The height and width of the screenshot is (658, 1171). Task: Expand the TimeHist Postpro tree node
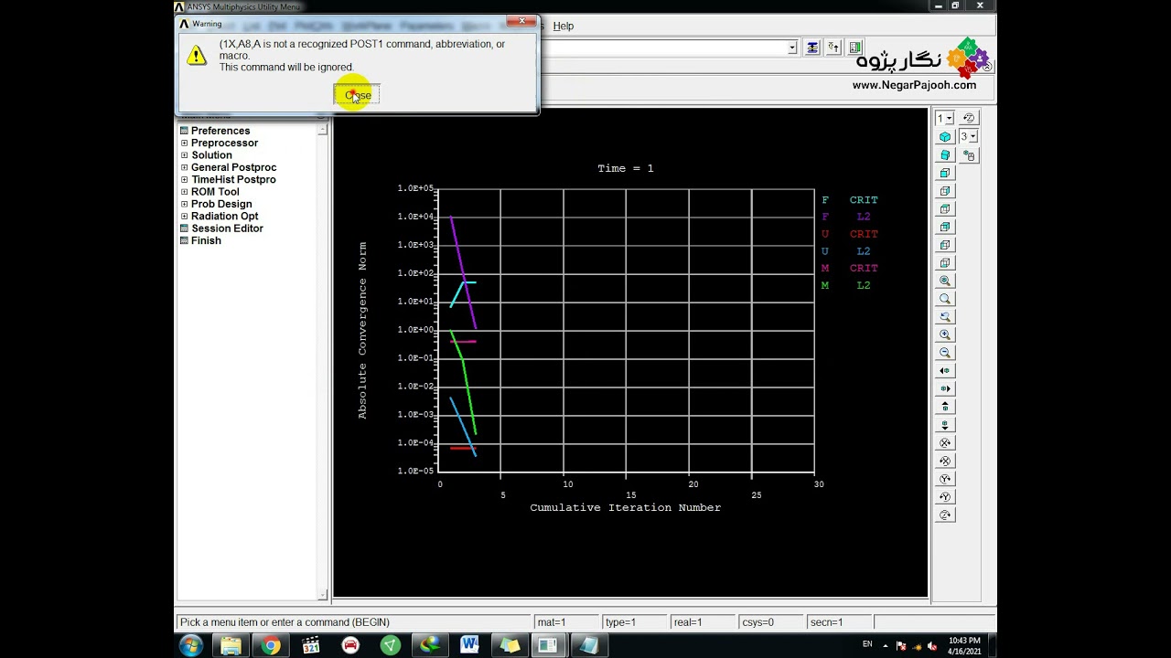(x=184, y=179)
